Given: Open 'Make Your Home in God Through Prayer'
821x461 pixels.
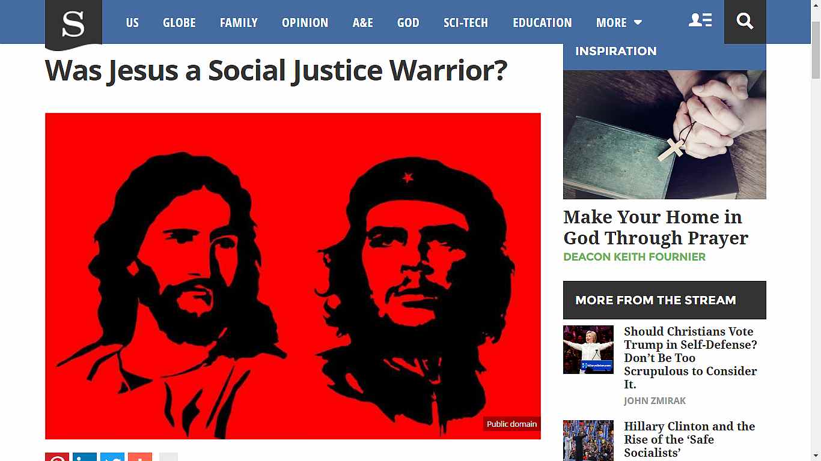Looking at the screenshot, I should point(656,227).
